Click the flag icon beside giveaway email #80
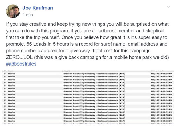 point(5,80)
